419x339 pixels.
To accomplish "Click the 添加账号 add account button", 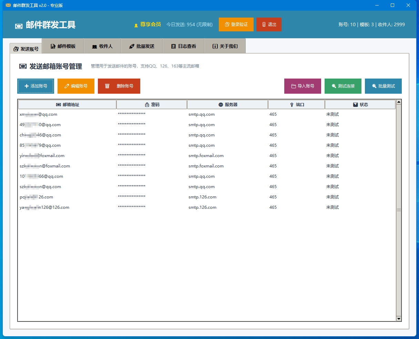I will pyautogui.click(x=36, y=86).
